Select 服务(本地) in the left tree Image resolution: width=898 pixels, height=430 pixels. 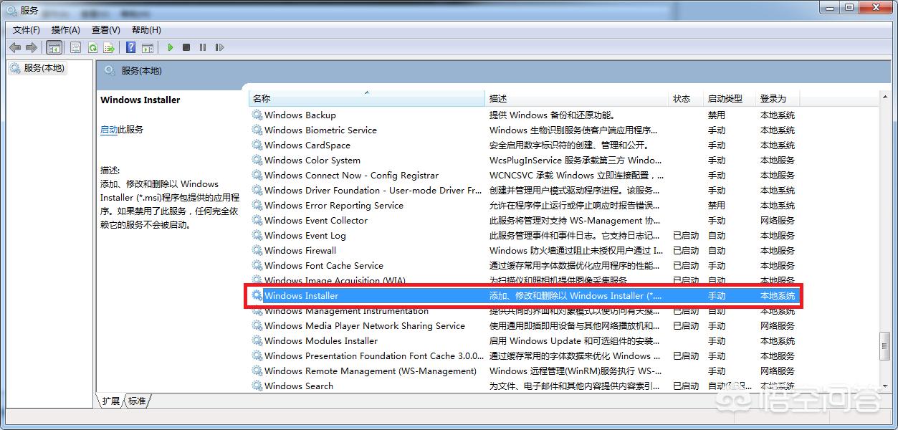(38, 68)
